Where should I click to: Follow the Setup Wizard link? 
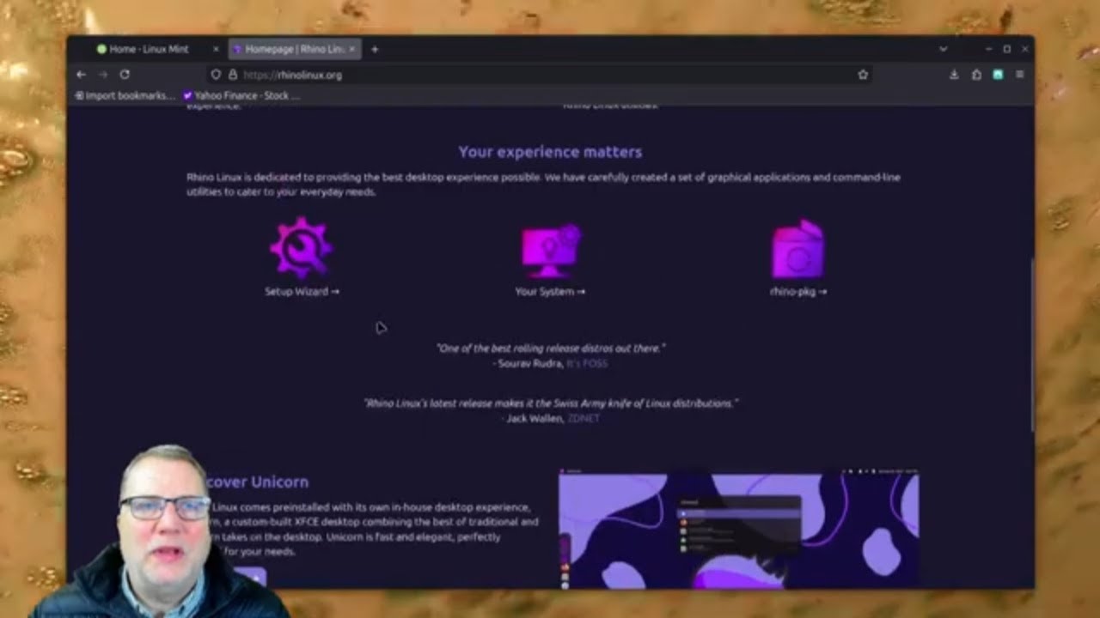pos(302,292)
